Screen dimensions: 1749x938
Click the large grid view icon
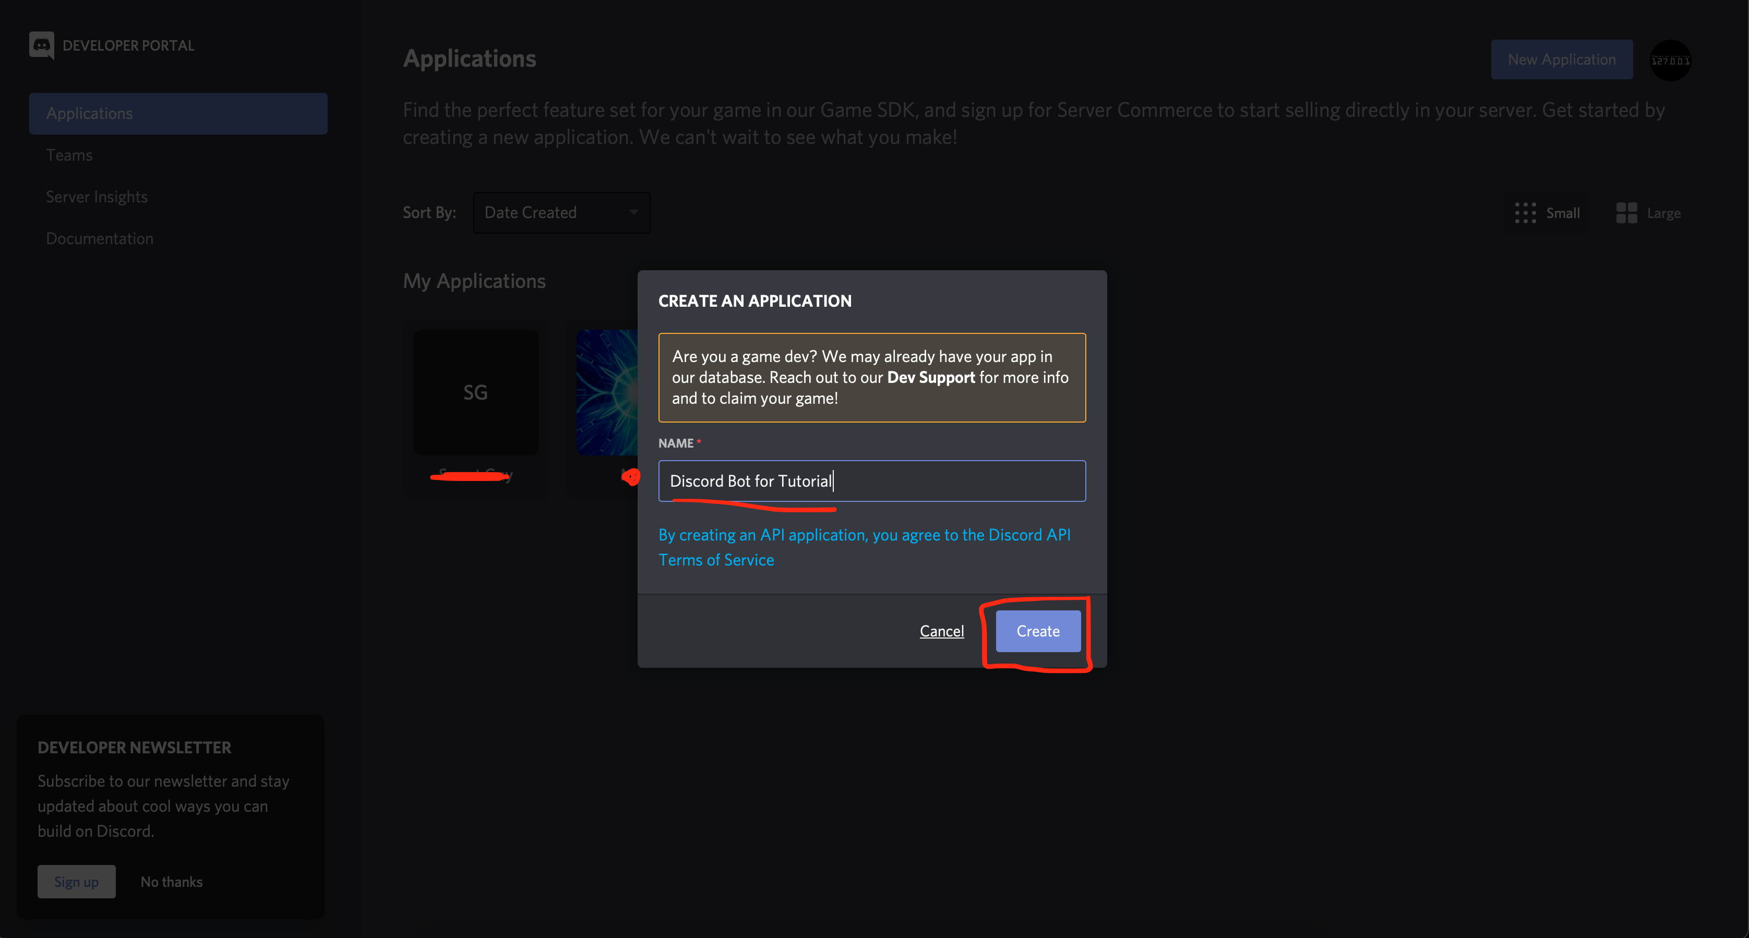point(1626,213)
